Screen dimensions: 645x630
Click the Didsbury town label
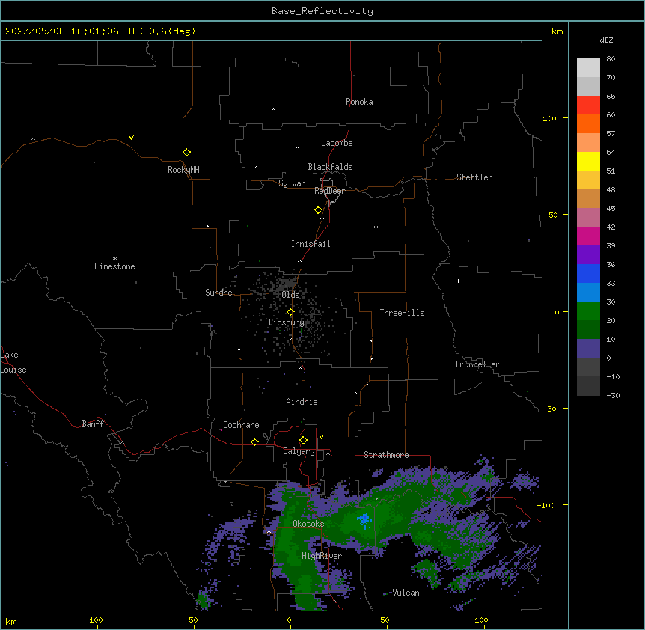(287, 322)
